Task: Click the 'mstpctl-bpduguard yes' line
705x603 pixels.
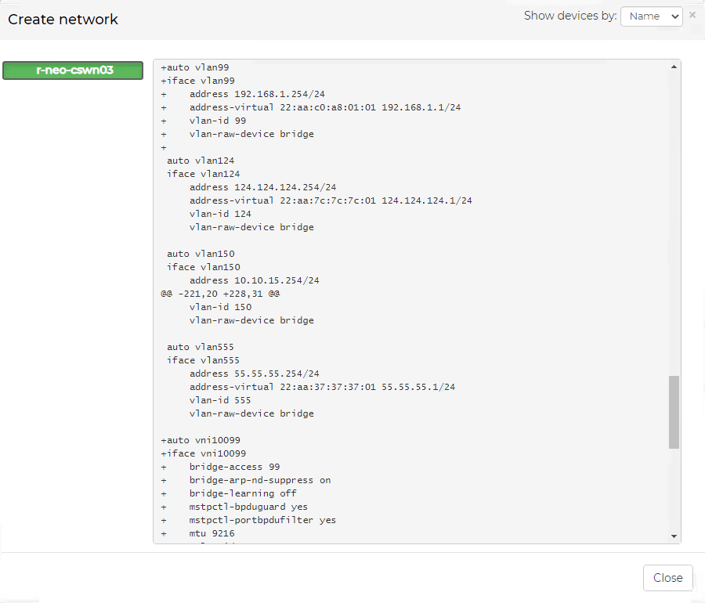Action: 248,507
